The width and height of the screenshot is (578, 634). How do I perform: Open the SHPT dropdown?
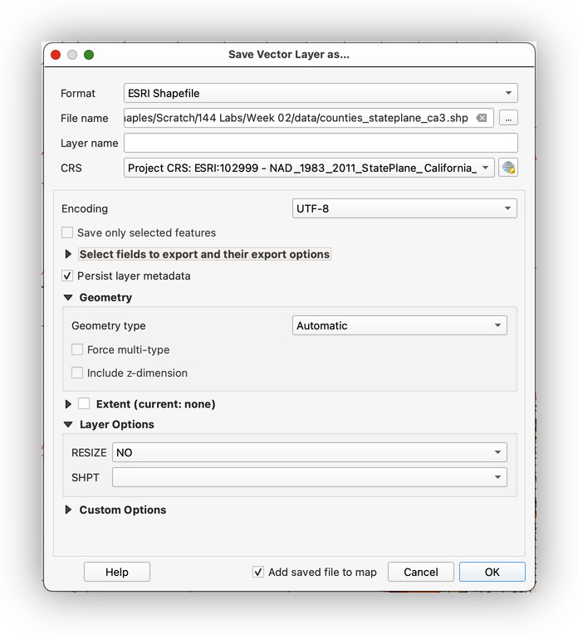tap(309, 477)
